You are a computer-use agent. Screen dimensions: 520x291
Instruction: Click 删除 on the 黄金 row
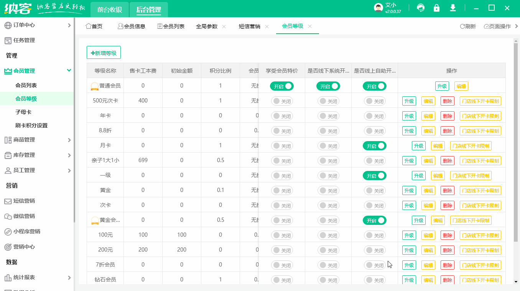click(447, 190)
